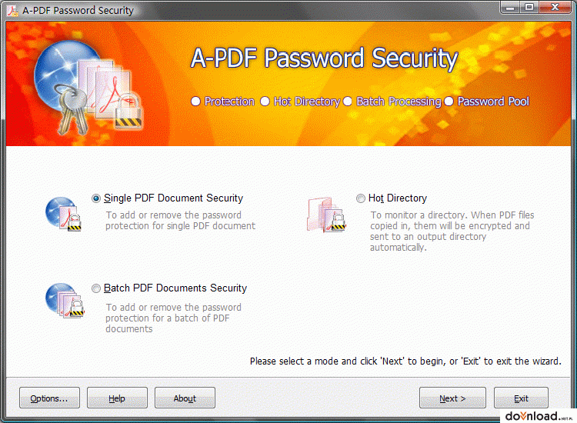Select the Hot Directory radio button
Viewport: 577px width, 423px height.
361,198
